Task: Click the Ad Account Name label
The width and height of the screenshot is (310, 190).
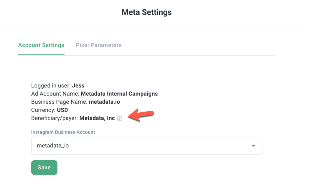Action: tap(55, 94)
